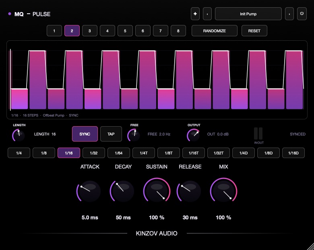Select pattern slot 7
This screenshot has height=250, width=314.
pyautogui.click(x=160, y=31)
